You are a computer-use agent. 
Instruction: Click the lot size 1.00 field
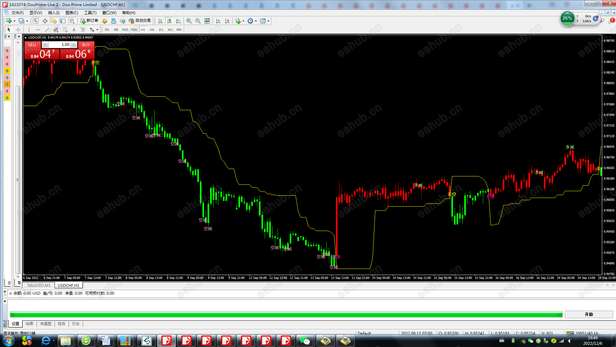tap(60, 45)
